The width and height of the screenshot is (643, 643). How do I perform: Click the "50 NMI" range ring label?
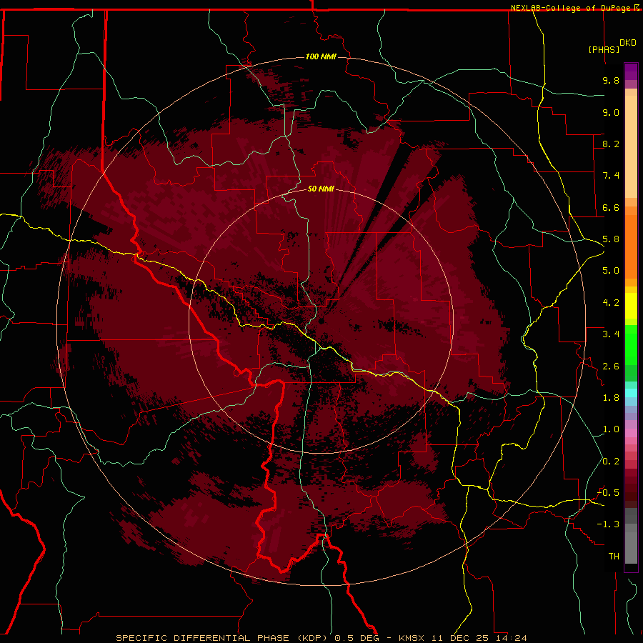[x=321, y=189]
